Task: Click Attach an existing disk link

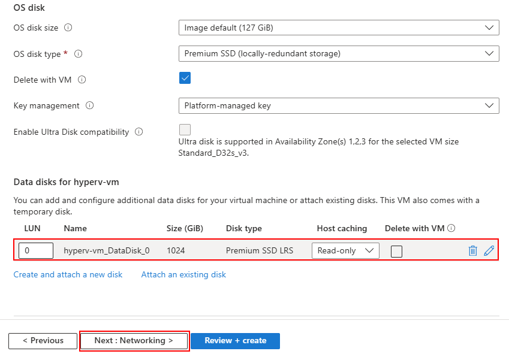Action: 183,274
